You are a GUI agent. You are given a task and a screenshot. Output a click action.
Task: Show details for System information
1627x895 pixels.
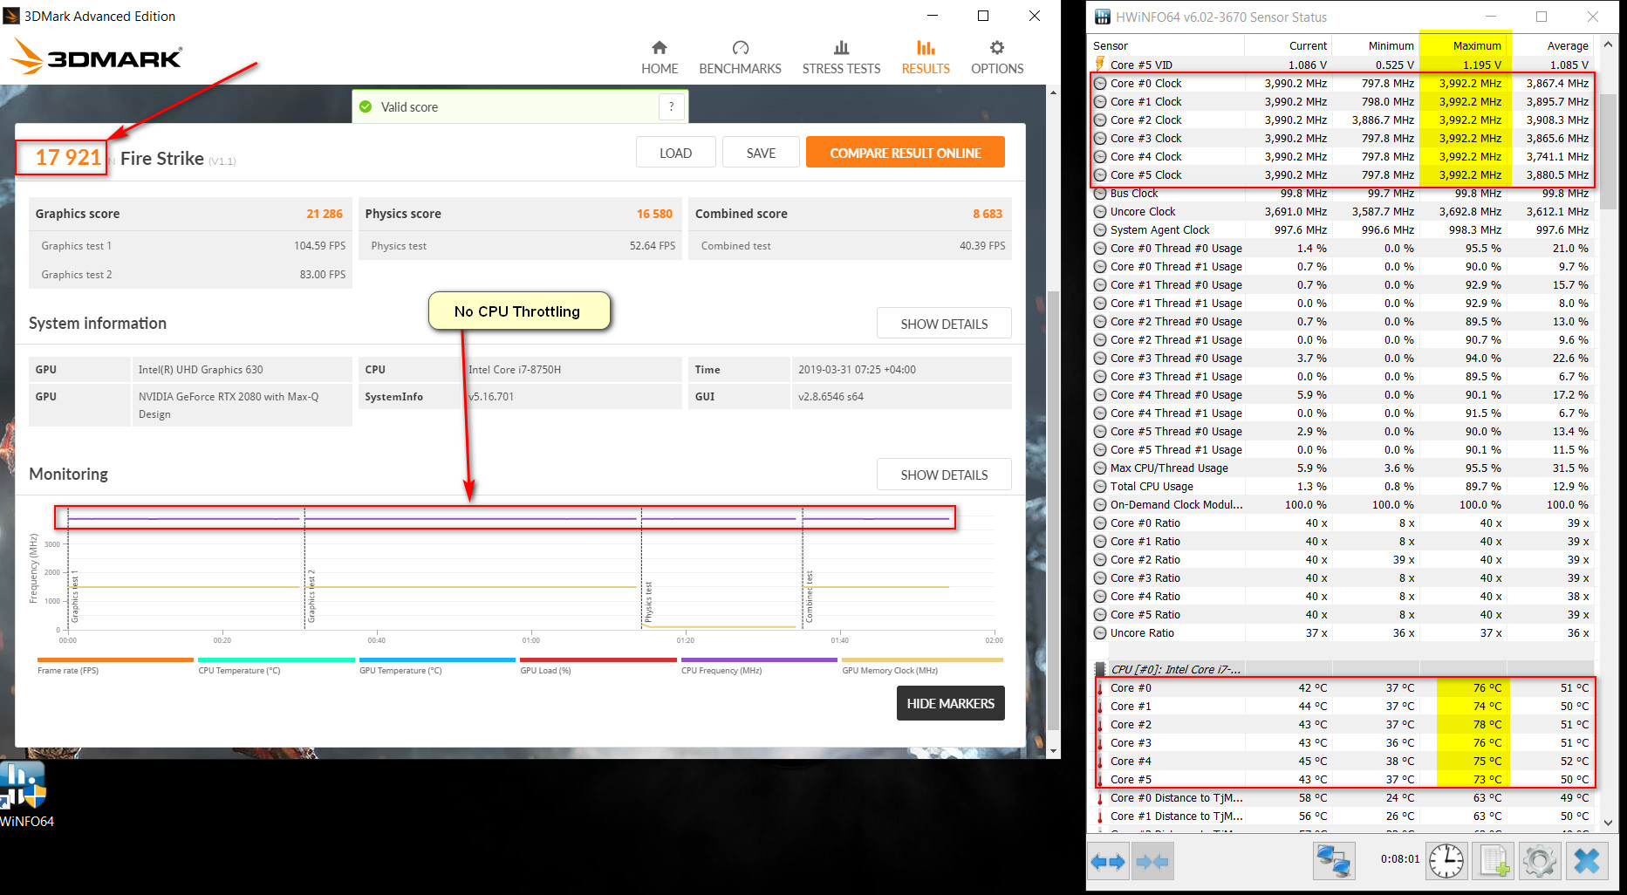click(x=944, y=324)
